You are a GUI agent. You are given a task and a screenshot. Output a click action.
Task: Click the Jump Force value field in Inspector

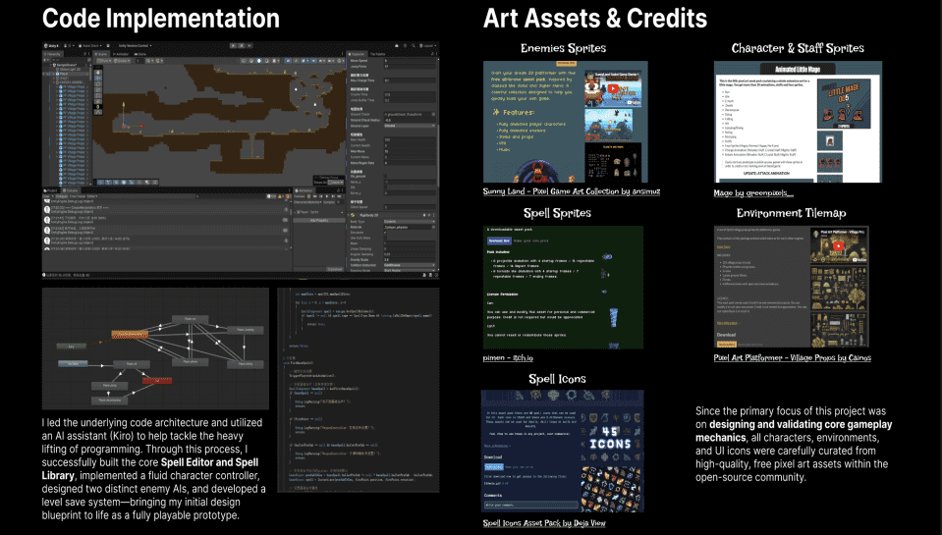411,66
